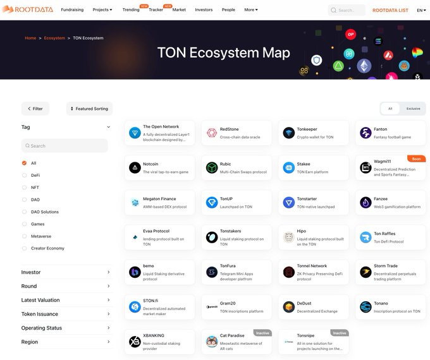Screen dimensions: 430x360
Task: Pick the Creator Economy tag
Action: pos(24,248)
